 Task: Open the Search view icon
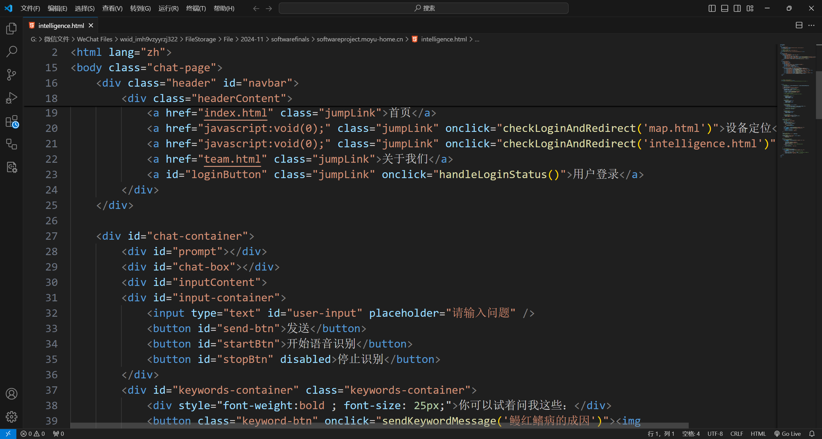coord(12,51)
